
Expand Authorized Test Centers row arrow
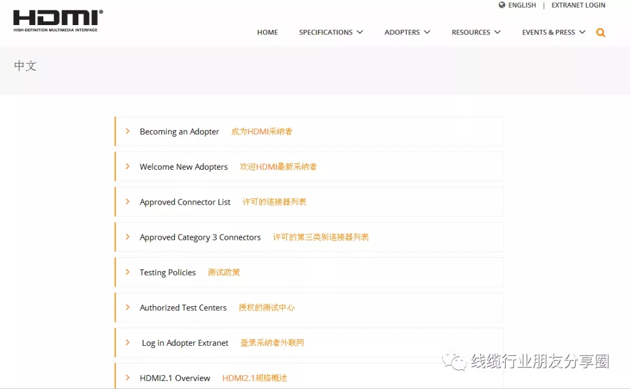[x=127, y=307]
